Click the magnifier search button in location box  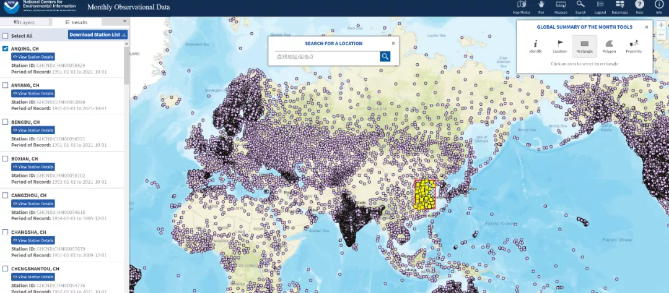coord(385,56)
